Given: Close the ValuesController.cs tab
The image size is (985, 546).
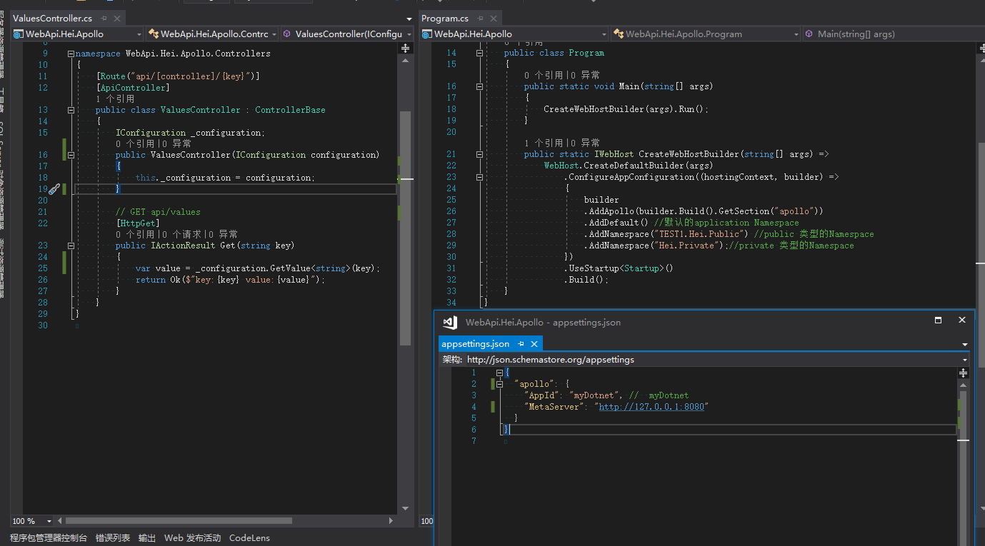Looking at the screenshot, I should (117, 18).
